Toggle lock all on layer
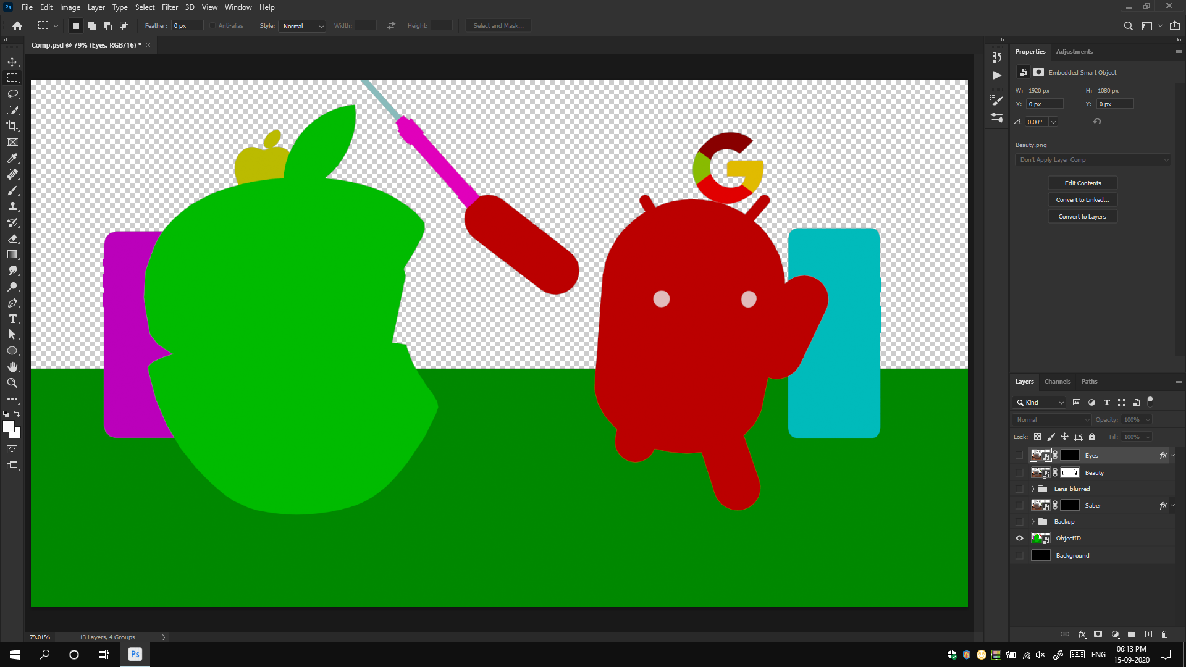The width and height of the screenshot is (1186, 667). [x=1092, y=437]
